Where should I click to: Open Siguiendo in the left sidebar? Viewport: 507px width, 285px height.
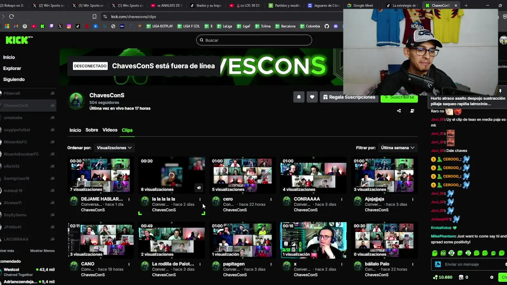[x=14, y=80]
